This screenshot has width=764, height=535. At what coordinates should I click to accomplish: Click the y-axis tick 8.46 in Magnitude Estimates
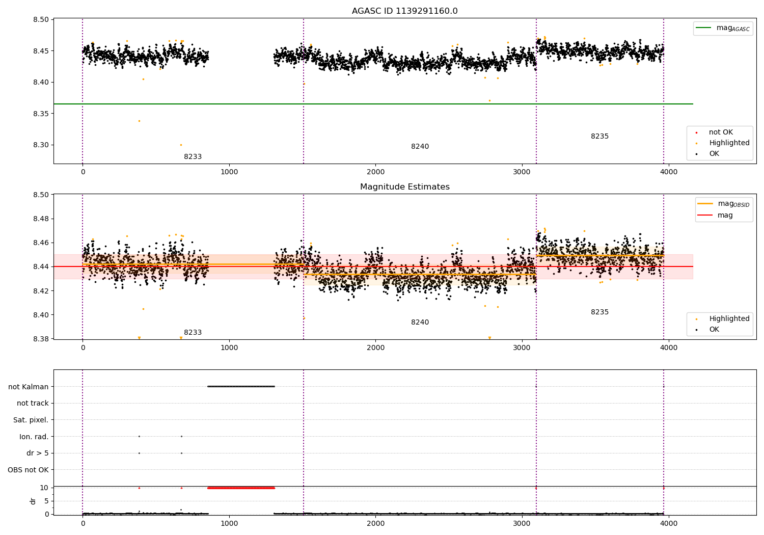tap(40, 243)
